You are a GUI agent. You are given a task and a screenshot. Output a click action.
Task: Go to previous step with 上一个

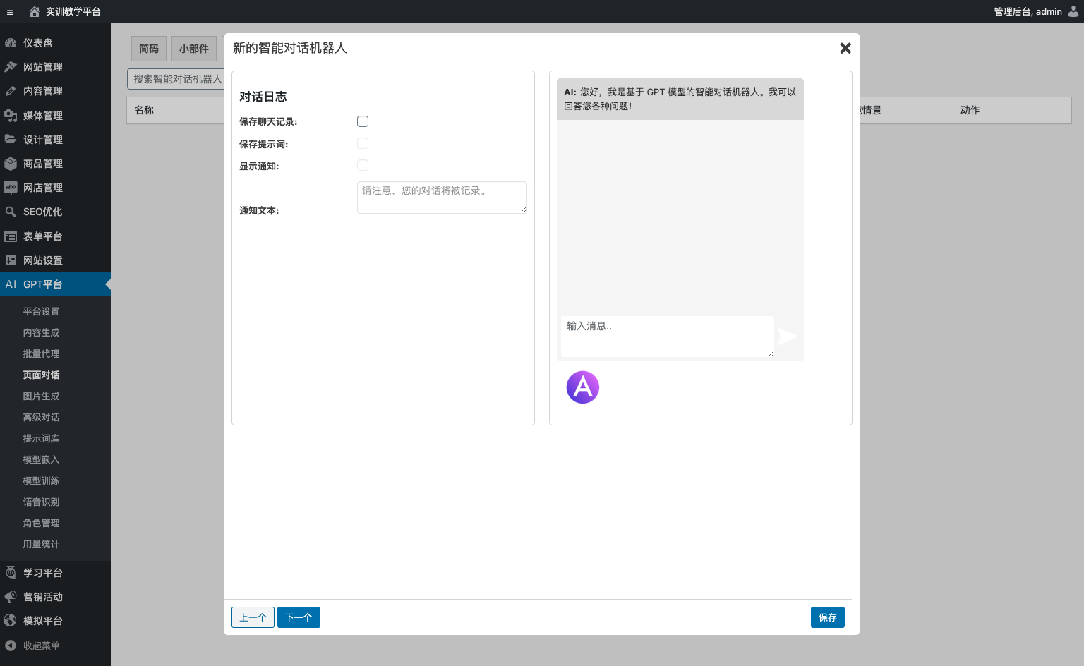253,617
